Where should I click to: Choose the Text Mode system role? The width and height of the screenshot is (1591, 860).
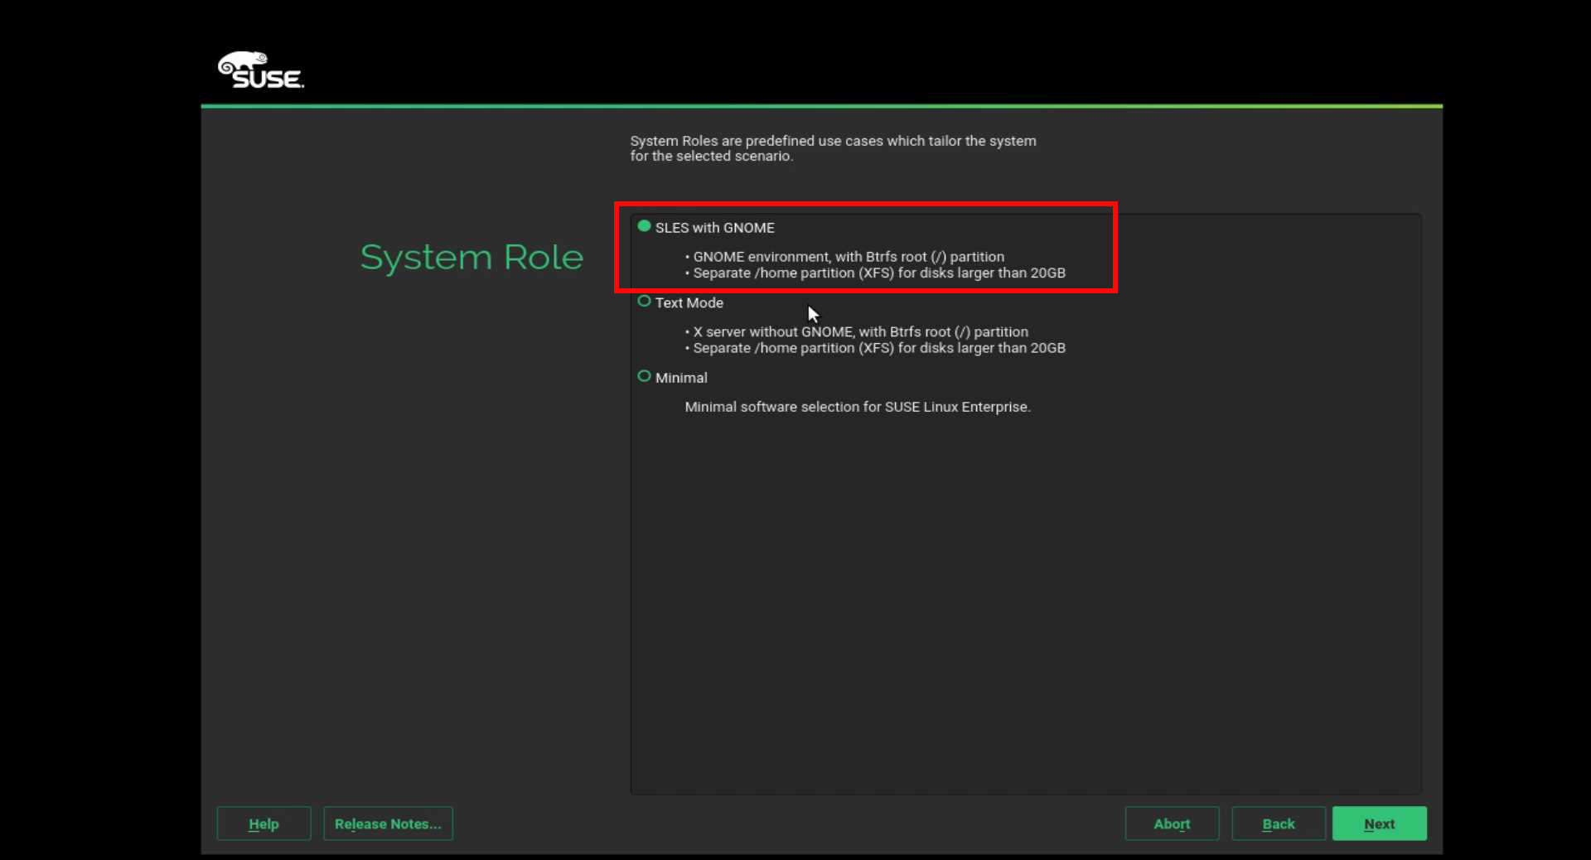(x=644, y=302)
